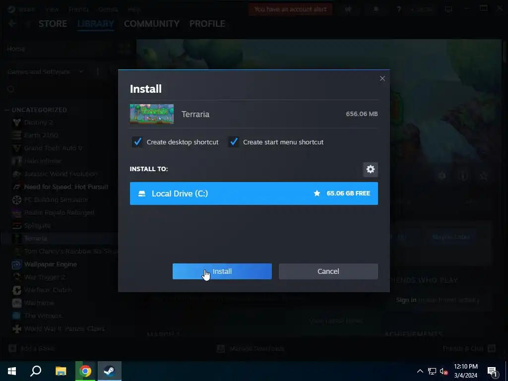Select Realm Royale Reforged in library
Image resolution: width=508 pixels, height=381 pixels.
59,212
